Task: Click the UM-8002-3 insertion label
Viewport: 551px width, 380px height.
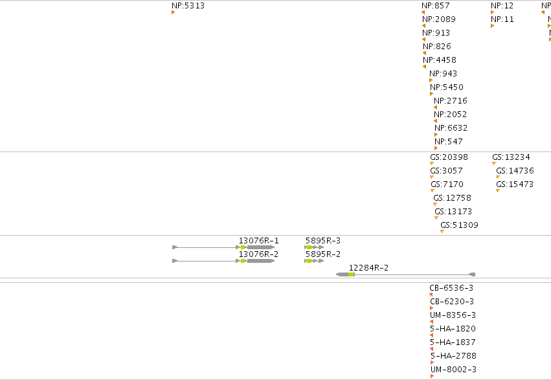Action: (454, 370)
